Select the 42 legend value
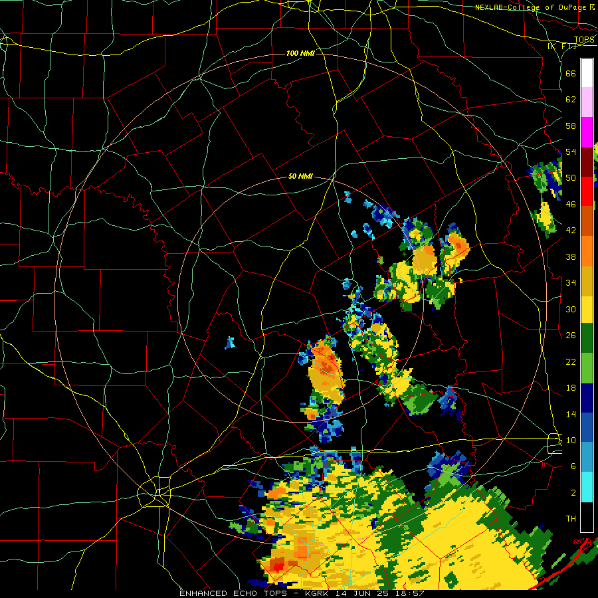This screenshot has width=598, height=598. 571,231
